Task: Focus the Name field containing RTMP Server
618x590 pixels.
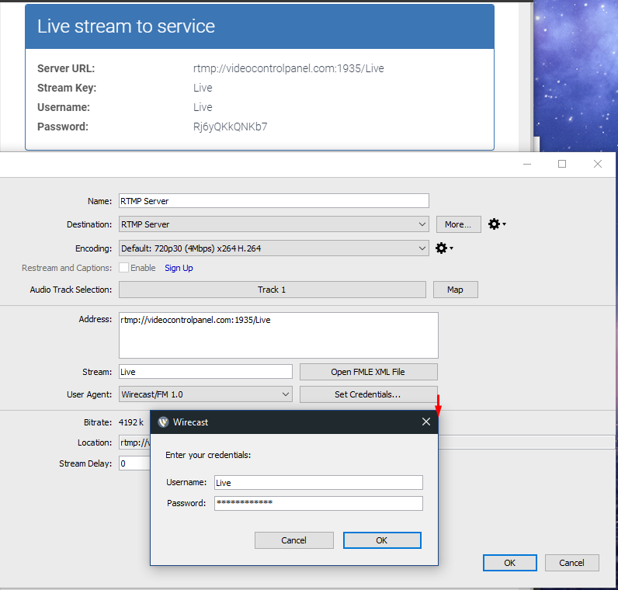Action: coord(274,201)
